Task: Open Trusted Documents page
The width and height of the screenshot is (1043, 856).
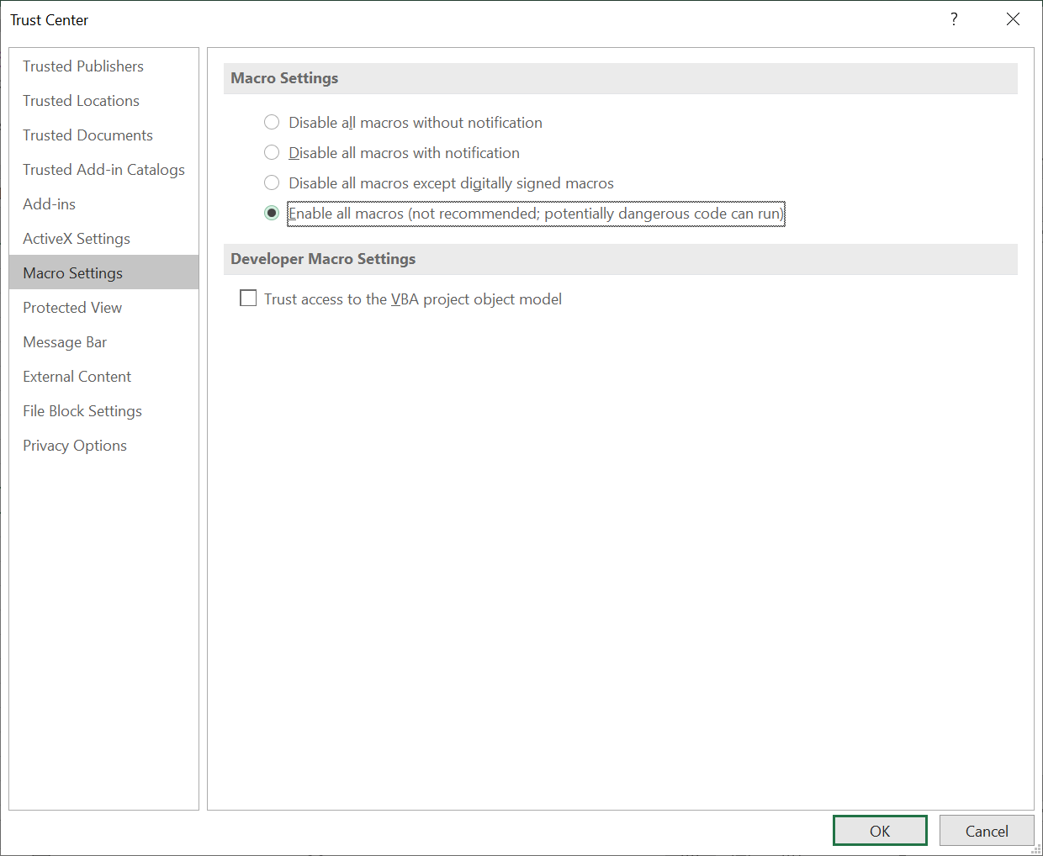Action: click(x=103, y=135)
